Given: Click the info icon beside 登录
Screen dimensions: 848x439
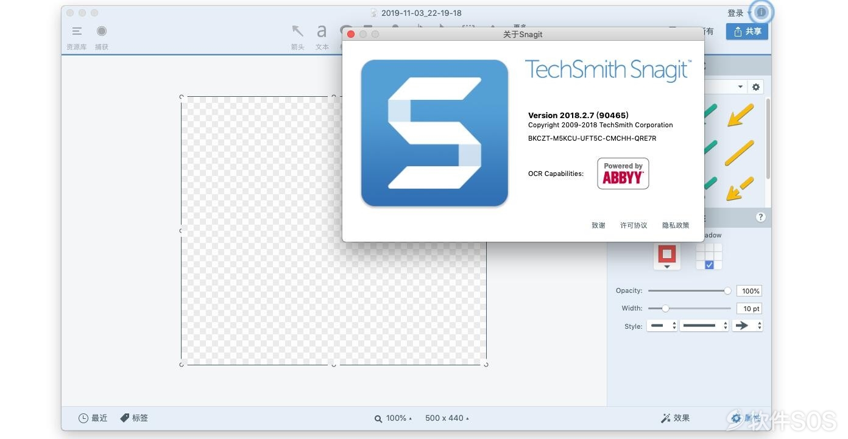Looking at the screenshot, I should pyautogui.click(x=761, y=12).
